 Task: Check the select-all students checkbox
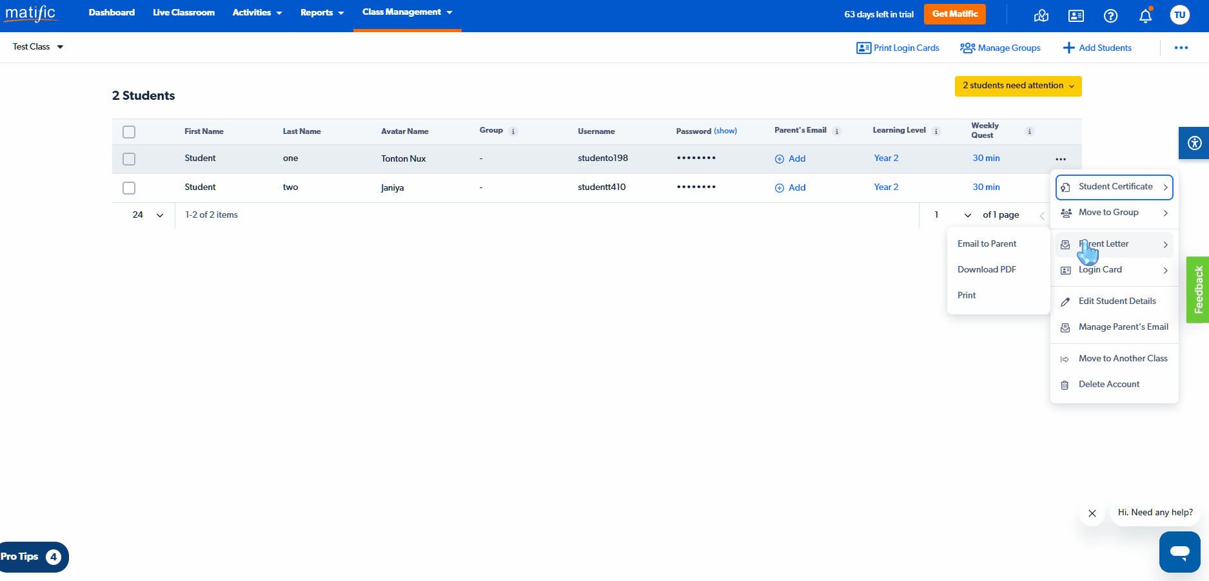point(129,132)
